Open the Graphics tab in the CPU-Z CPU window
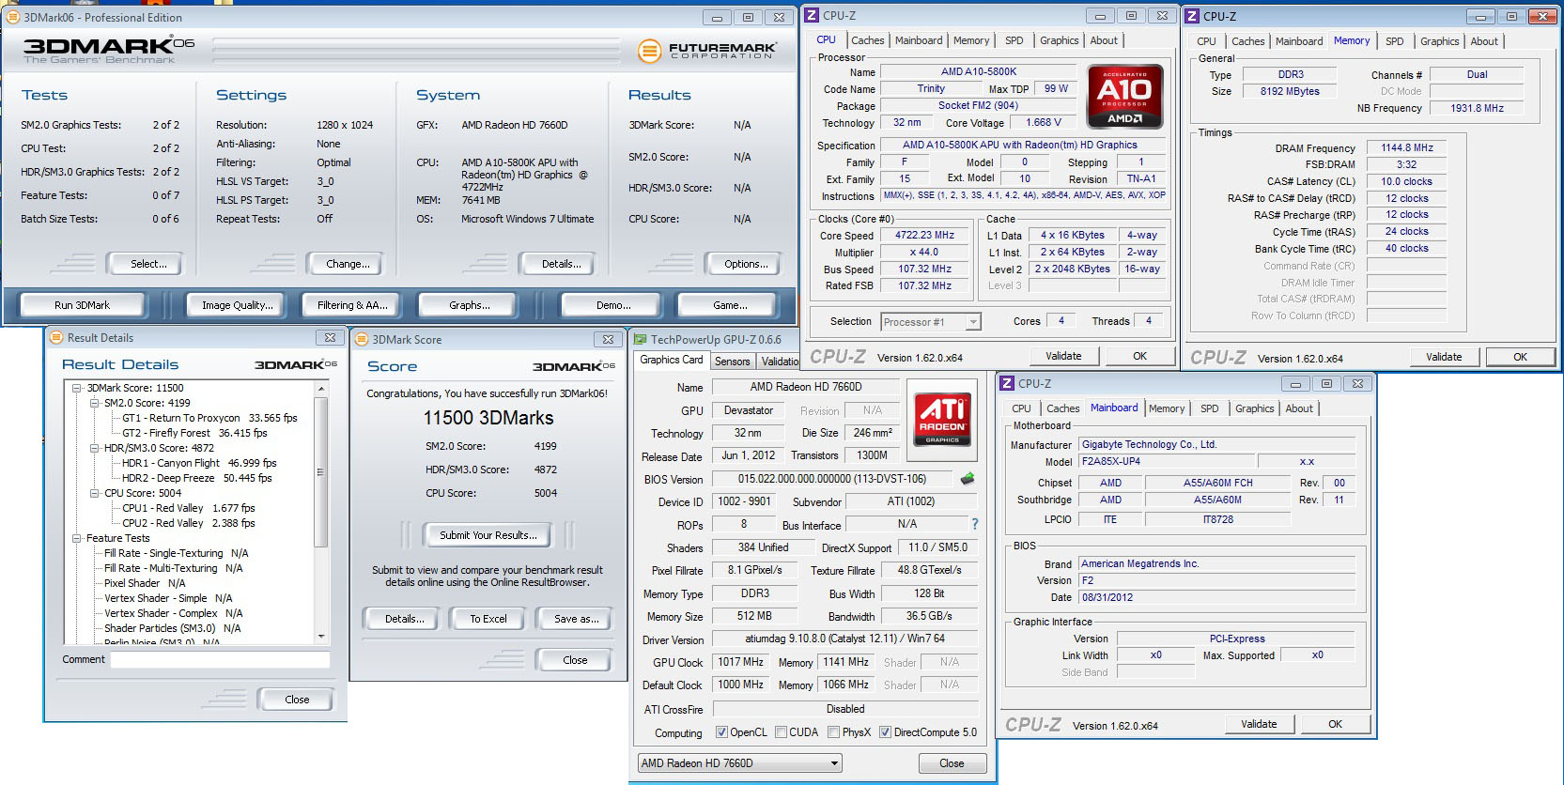 pyautogui.click(x=1059, y=40)
